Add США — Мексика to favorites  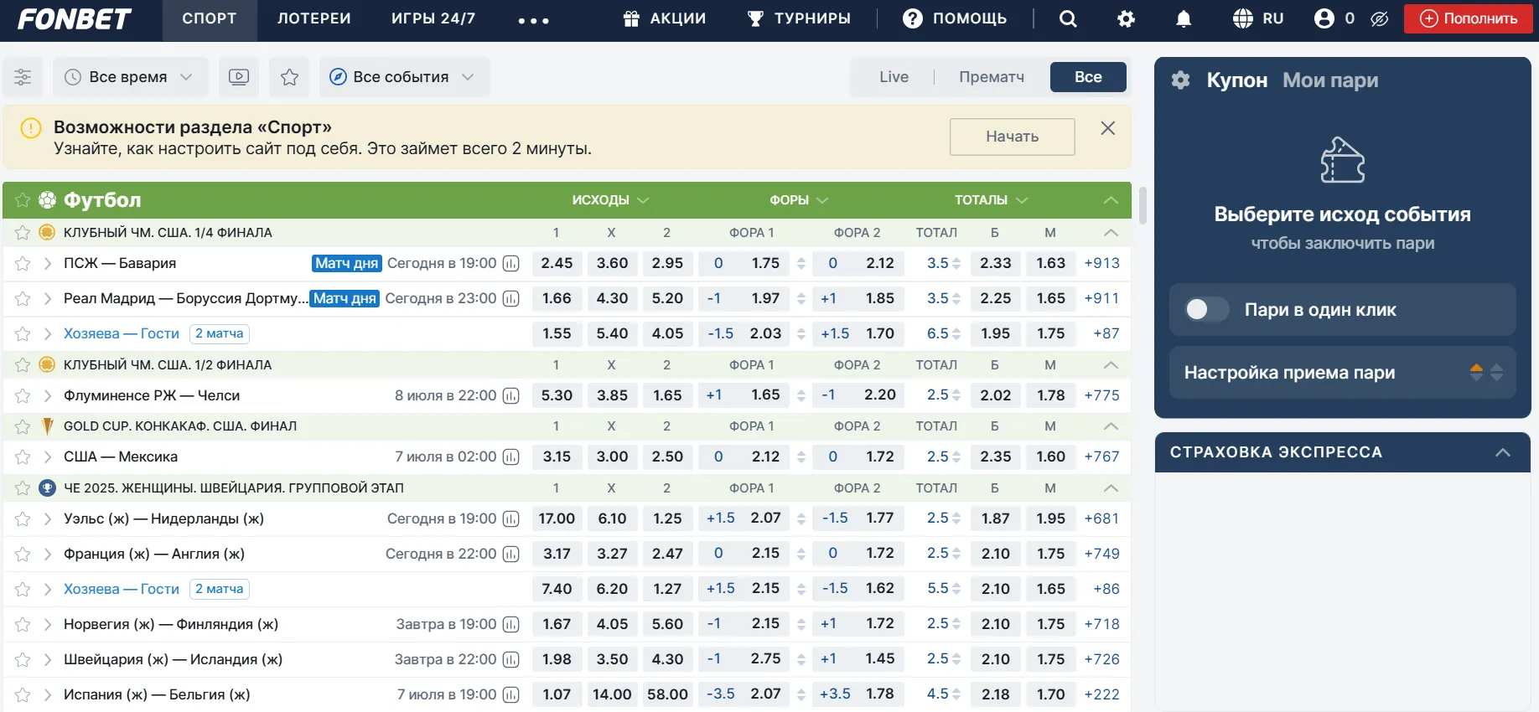23,457
